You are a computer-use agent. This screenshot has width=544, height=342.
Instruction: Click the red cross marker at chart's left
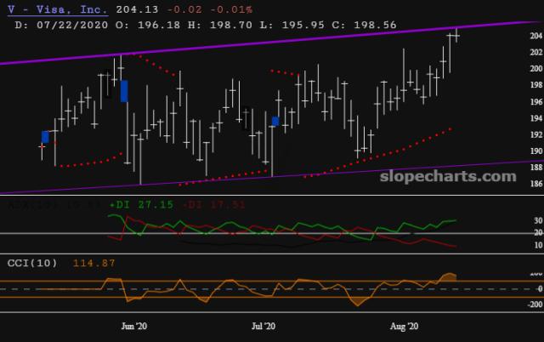42,147
